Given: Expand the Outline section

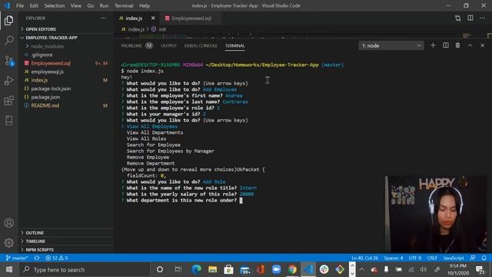Looking at the screenshot, I should click(66, 232).
